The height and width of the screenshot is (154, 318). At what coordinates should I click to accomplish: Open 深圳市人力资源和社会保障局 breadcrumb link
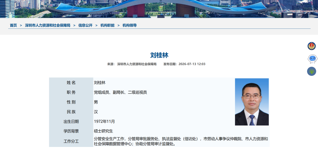(x=48, y=25)
